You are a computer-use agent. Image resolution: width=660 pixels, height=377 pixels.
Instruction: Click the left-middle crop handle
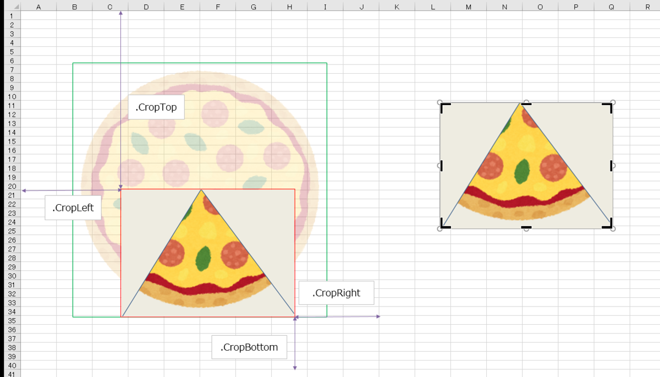pos(441,165)
